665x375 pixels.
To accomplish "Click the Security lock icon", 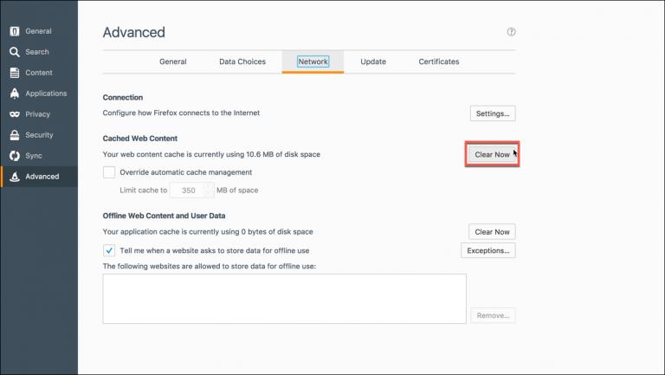I will (x=15, y=135).
